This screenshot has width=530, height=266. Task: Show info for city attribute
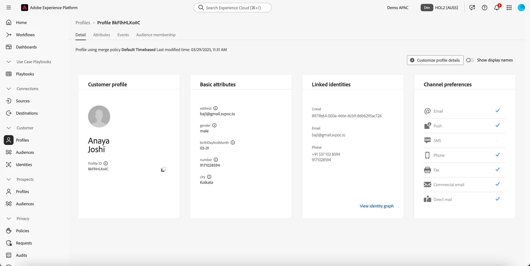pyautogui.click(x=209, y=177)
